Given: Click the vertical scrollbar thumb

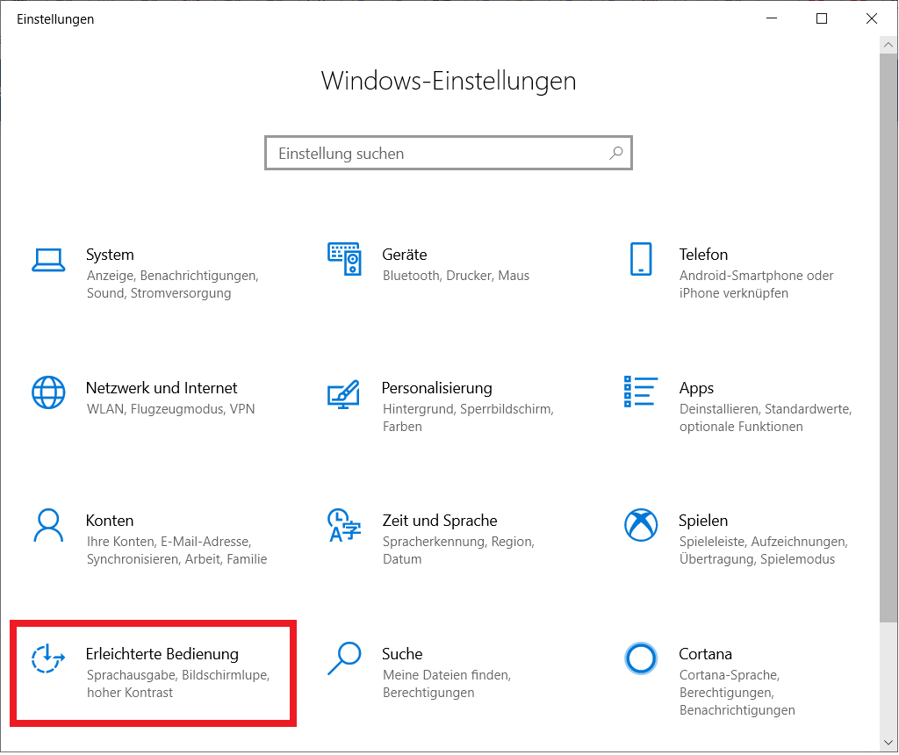Looking at the screenshot, I should click(888, 337).
